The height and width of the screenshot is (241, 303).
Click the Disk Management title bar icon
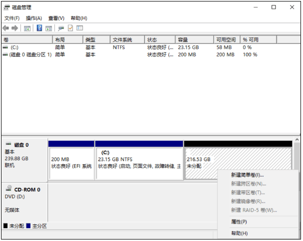pyautogui.click(x=6, y=7)
